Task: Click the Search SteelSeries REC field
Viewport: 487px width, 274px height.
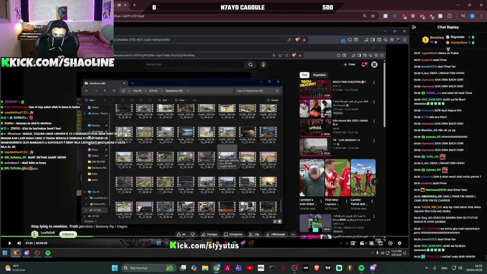Action: (257, 91)
